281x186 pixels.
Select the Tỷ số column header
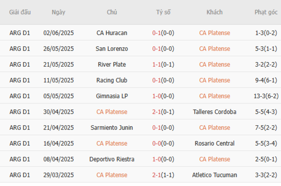(x=163, y=12)
